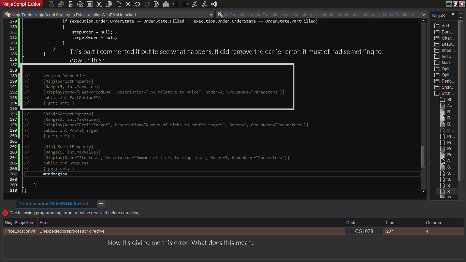Collapse the Strat... folder in explorer
This screenshot has height=262, width=466.
click(444, 93)
